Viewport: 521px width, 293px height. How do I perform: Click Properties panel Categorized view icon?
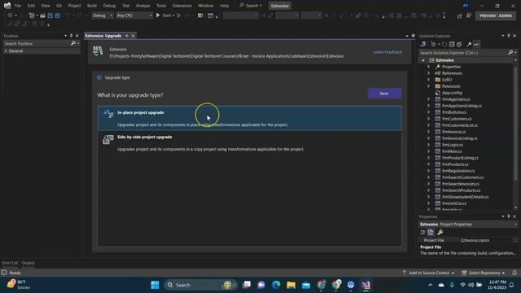pos(422,232)
